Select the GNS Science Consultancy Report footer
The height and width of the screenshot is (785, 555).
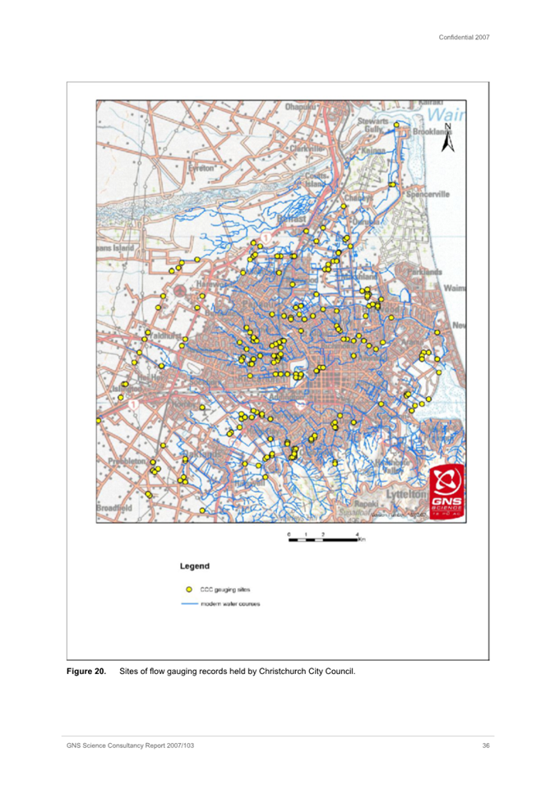130,746
